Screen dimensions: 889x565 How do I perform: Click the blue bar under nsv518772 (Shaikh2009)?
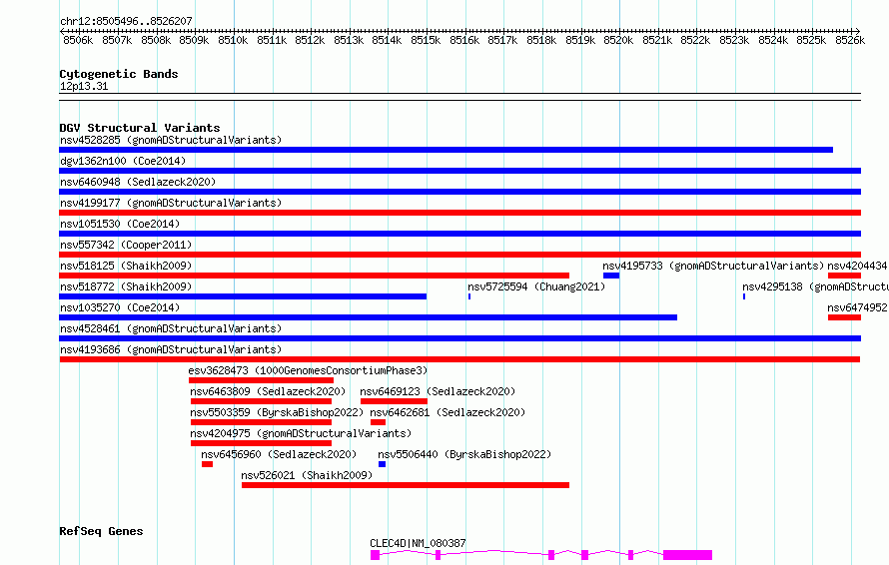point(243,296)
